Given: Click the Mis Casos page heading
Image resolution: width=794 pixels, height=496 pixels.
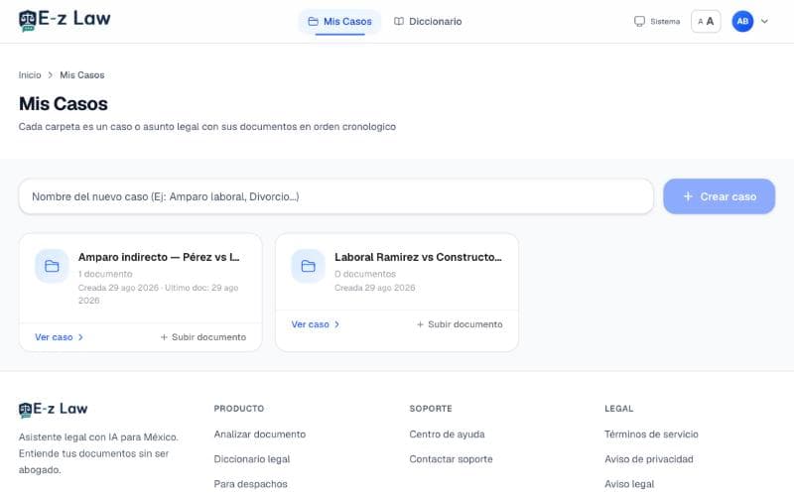Looking at the screenshot, I should tap(64, 104).
